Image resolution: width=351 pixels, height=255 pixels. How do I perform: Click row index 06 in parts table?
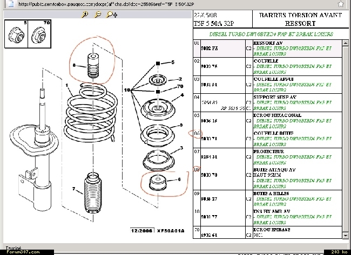pos(197,133)
